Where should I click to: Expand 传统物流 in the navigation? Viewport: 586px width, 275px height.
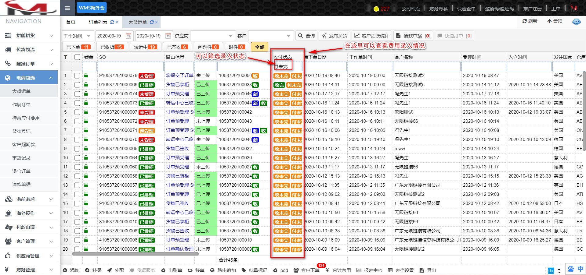click(x=29, y=50)
